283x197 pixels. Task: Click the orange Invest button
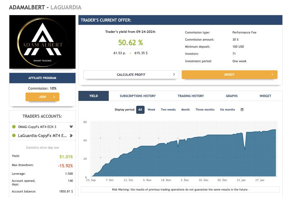(x=229, y=74)
